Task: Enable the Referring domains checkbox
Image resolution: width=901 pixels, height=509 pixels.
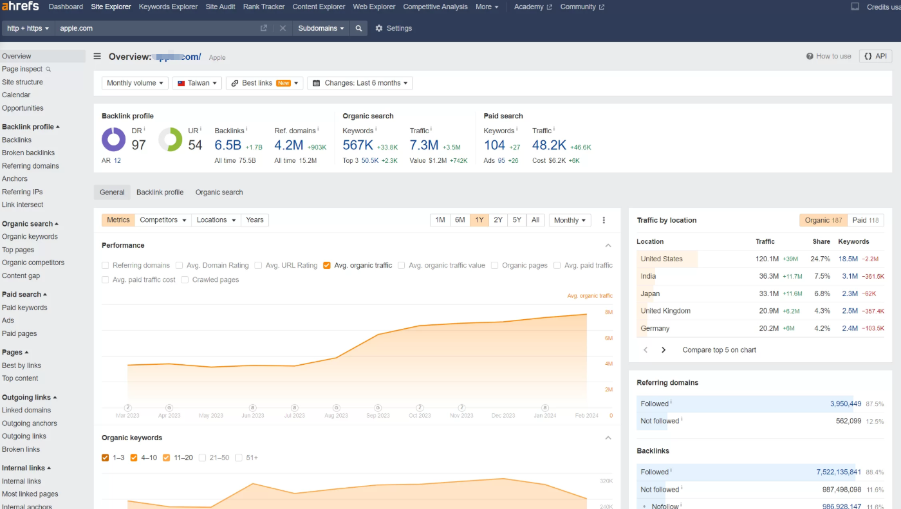Action: [x=106, y=265]
